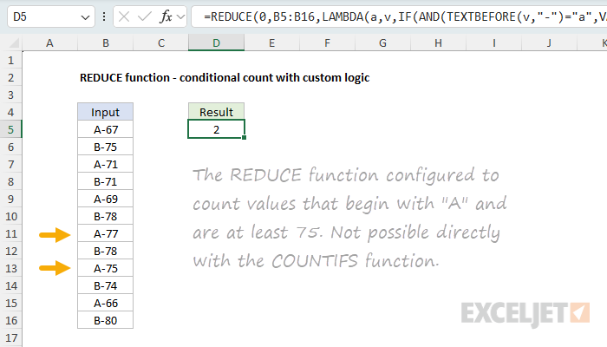Image resolution: width=607 pixels, height=347 pixels.
Task: Select row 14 header
Action: point(10,285)
